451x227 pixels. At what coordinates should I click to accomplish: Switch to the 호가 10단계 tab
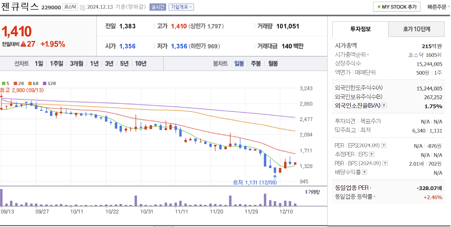click(x=416, y=29)
